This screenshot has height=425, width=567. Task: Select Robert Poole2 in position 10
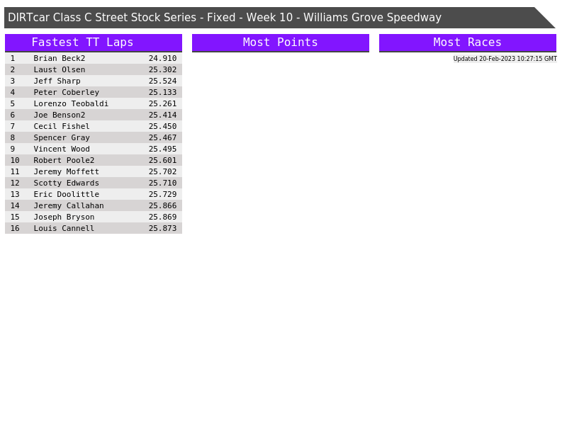[64, 161]
